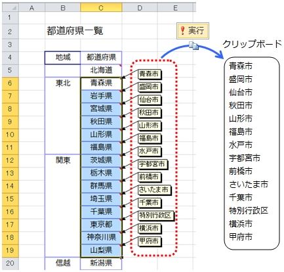The height and width of the screenshot is (272, 284).
Task: Click the 青森市 comment box
Action: click(150, 74)
